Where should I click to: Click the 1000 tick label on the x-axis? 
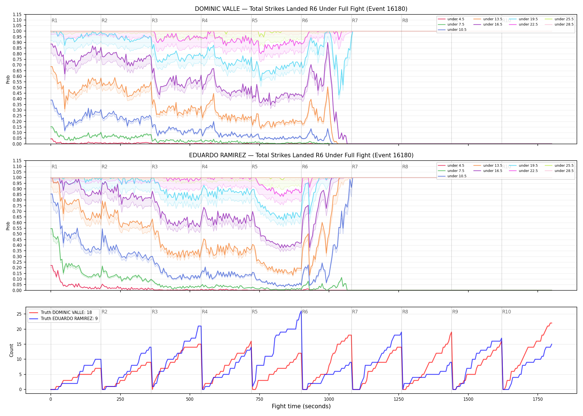[x=329, y=399]
